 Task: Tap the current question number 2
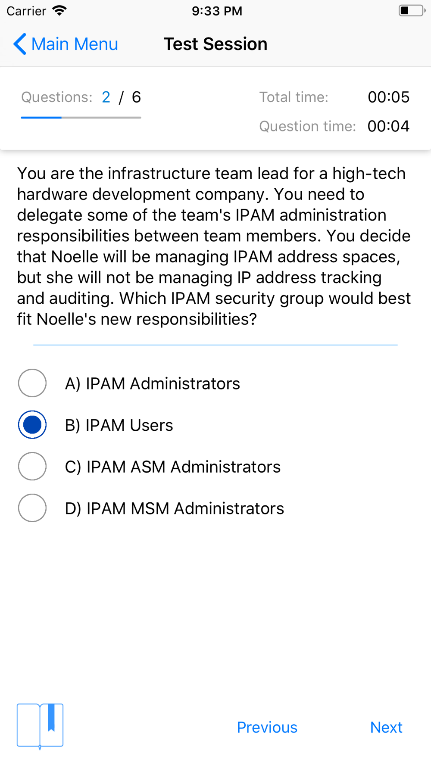[106, 97]
